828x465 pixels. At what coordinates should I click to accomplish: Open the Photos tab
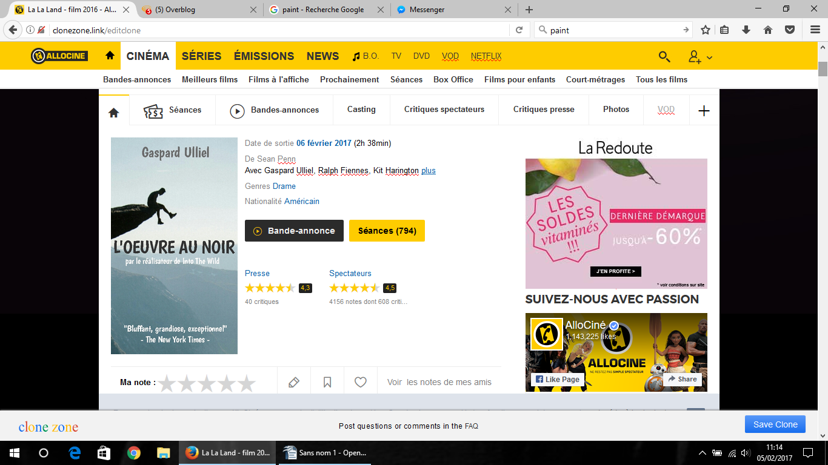coord(616,110)
